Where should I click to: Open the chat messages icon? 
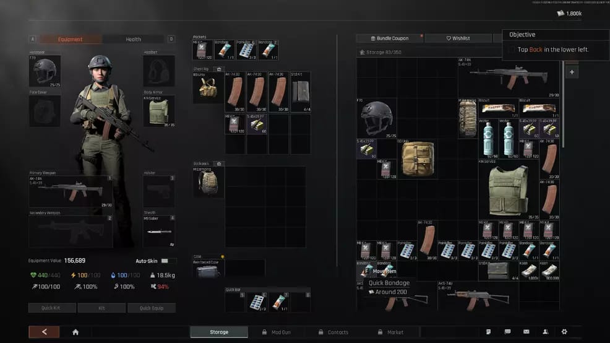tap(507, 332)
